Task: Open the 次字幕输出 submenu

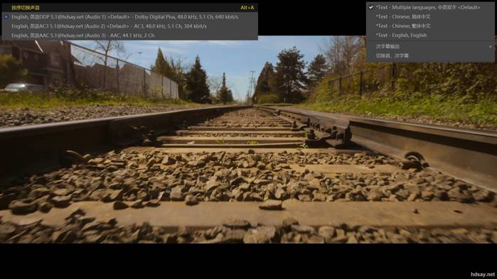Action: 430,47
